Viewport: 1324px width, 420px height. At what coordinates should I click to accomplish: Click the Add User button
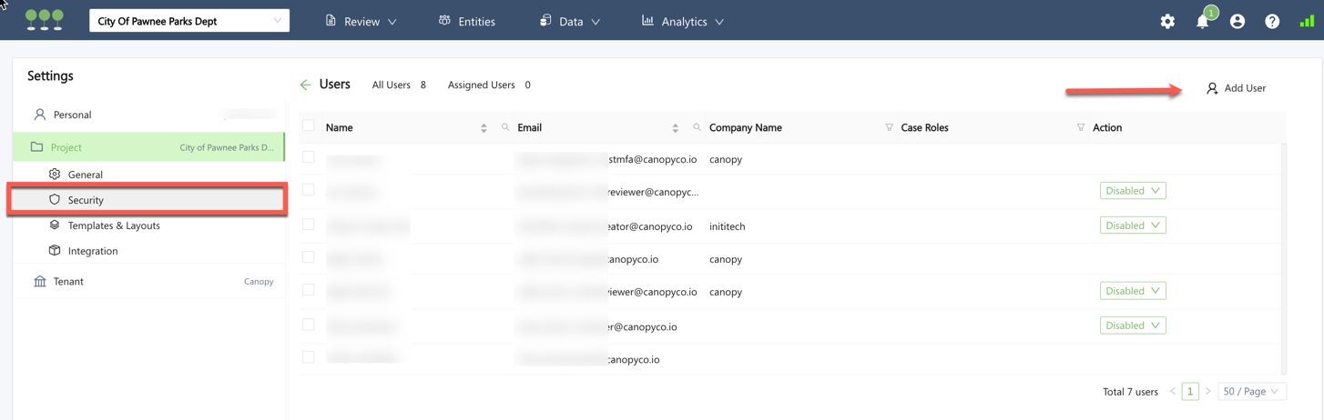[1236, 88]
